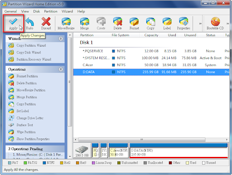Click the Create partition toolbar icon
Viewport: 232px width, 175px height.
(x=101, y=23)
